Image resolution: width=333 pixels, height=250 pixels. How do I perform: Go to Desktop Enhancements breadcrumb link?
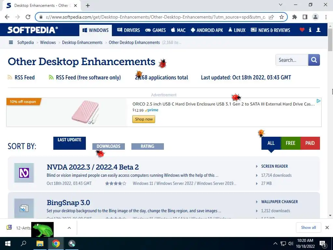pos(82,42)
